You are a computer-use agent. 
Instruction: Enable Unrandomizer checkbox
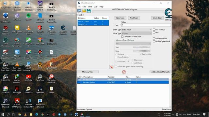click(154, 38)
